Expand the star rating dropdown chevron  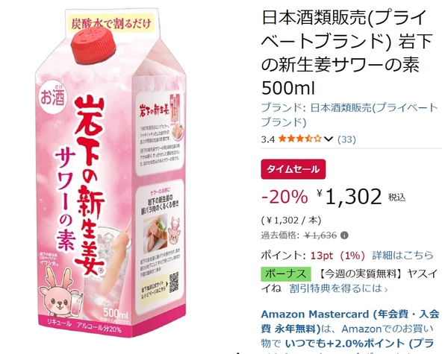329,139
